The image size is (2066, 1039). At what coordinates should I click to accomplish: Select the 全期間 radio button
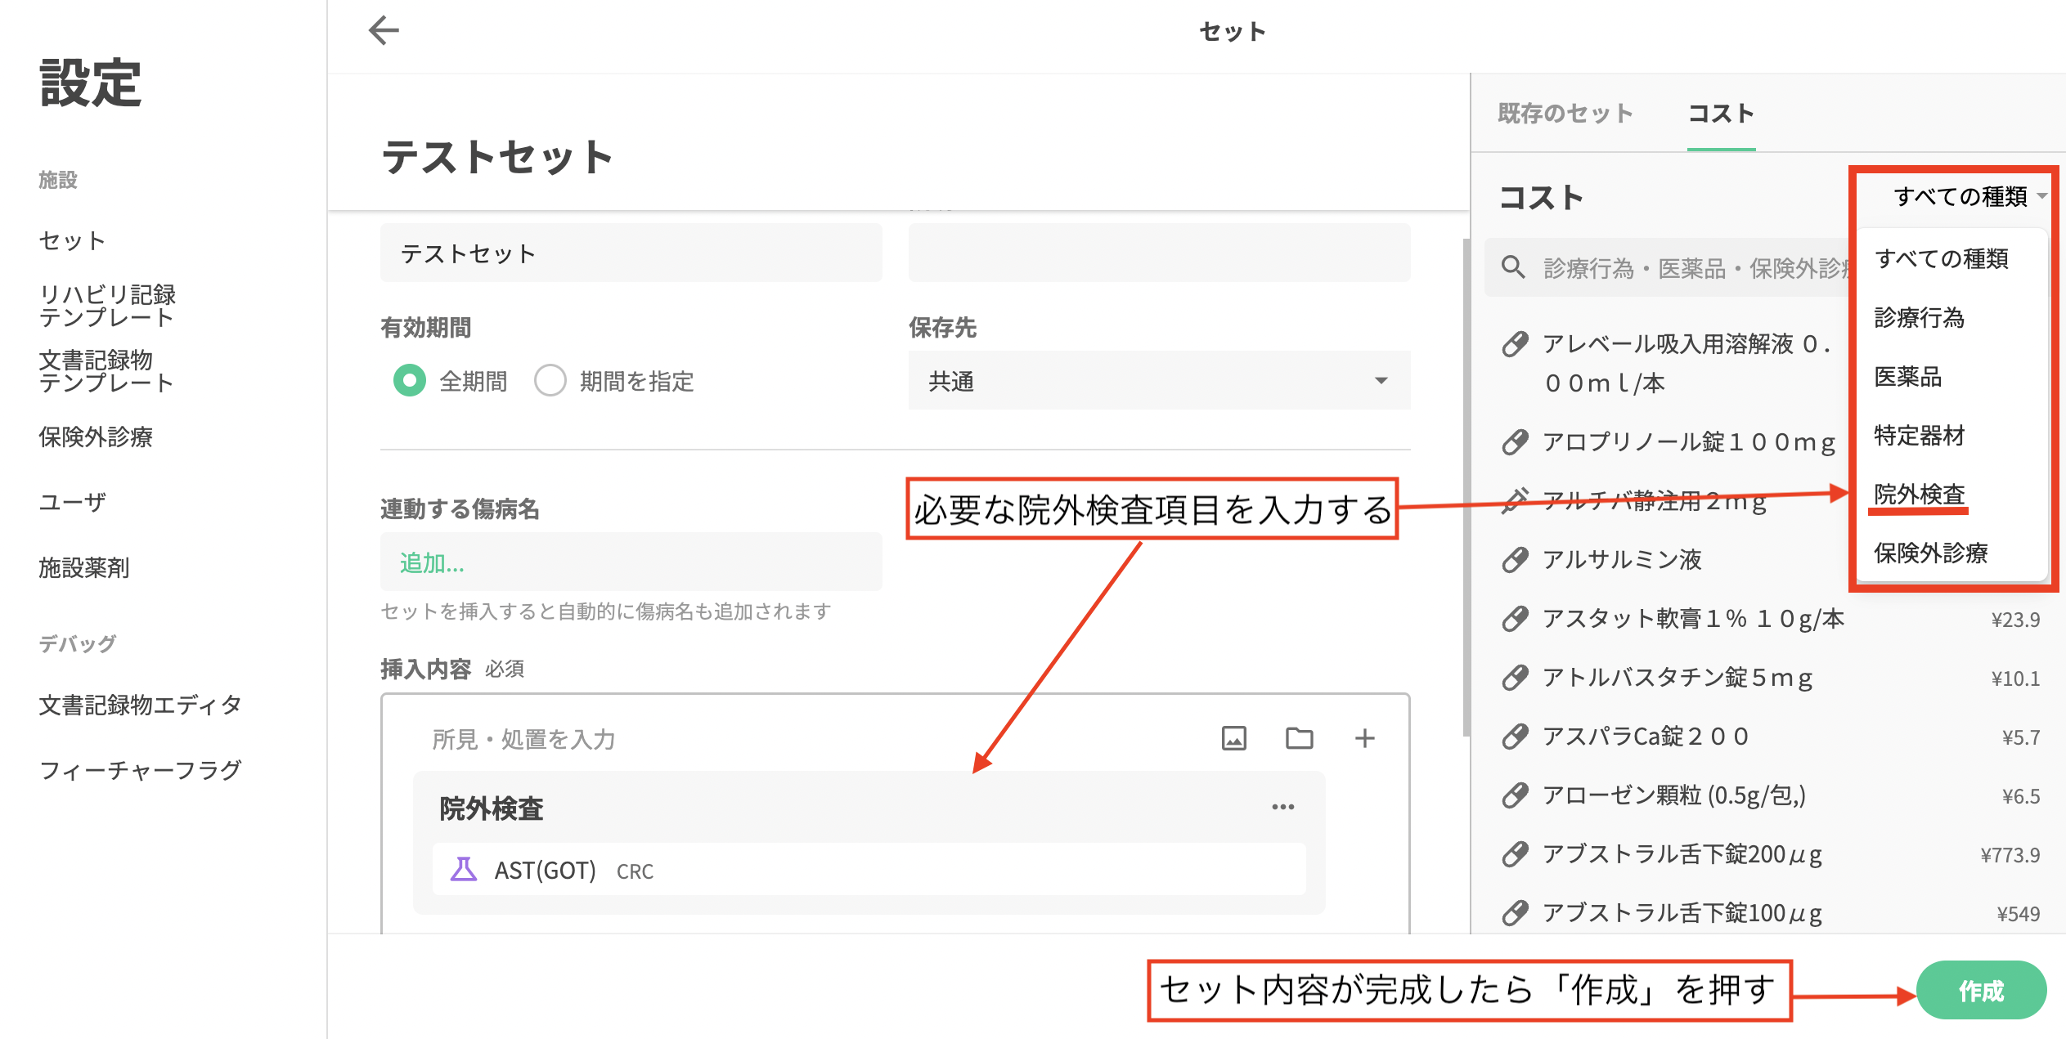(x=410, y=380)
